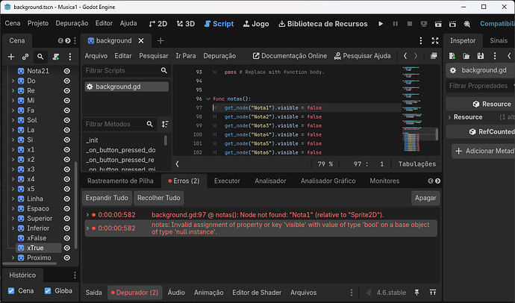Open Documentação Online link

[290, 56]
